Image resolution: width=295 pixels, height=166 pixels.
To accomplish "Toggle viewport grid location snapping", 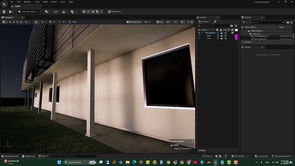I will click(50, 22).
